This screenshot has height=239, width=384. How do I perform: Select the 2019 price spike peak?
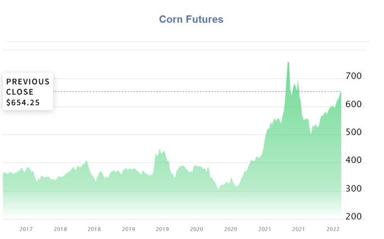coord(160,149)
